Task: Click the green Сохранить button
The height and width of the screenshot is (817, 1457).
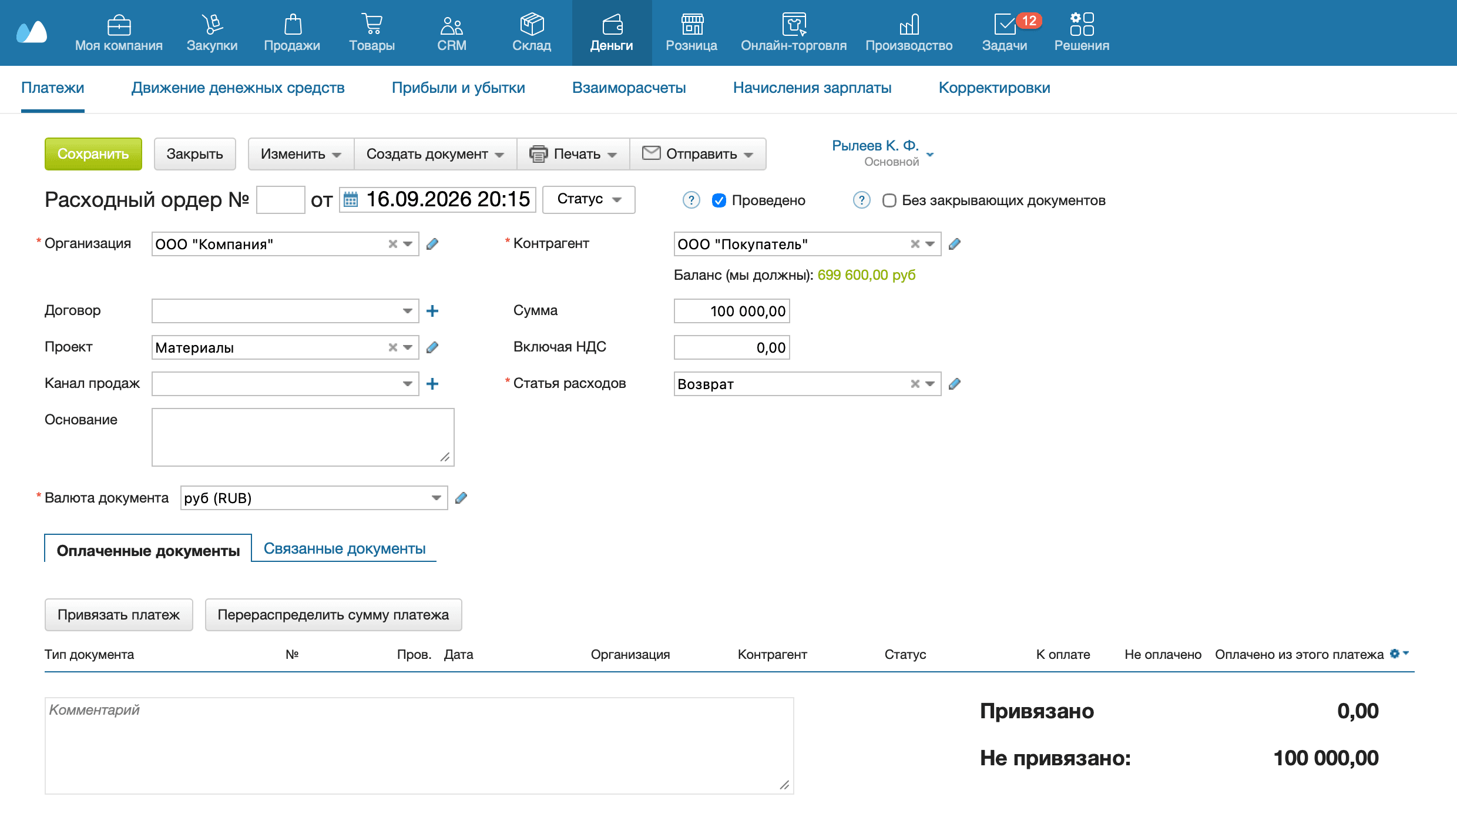Action: pyautogui.click(x=93, y=154)
